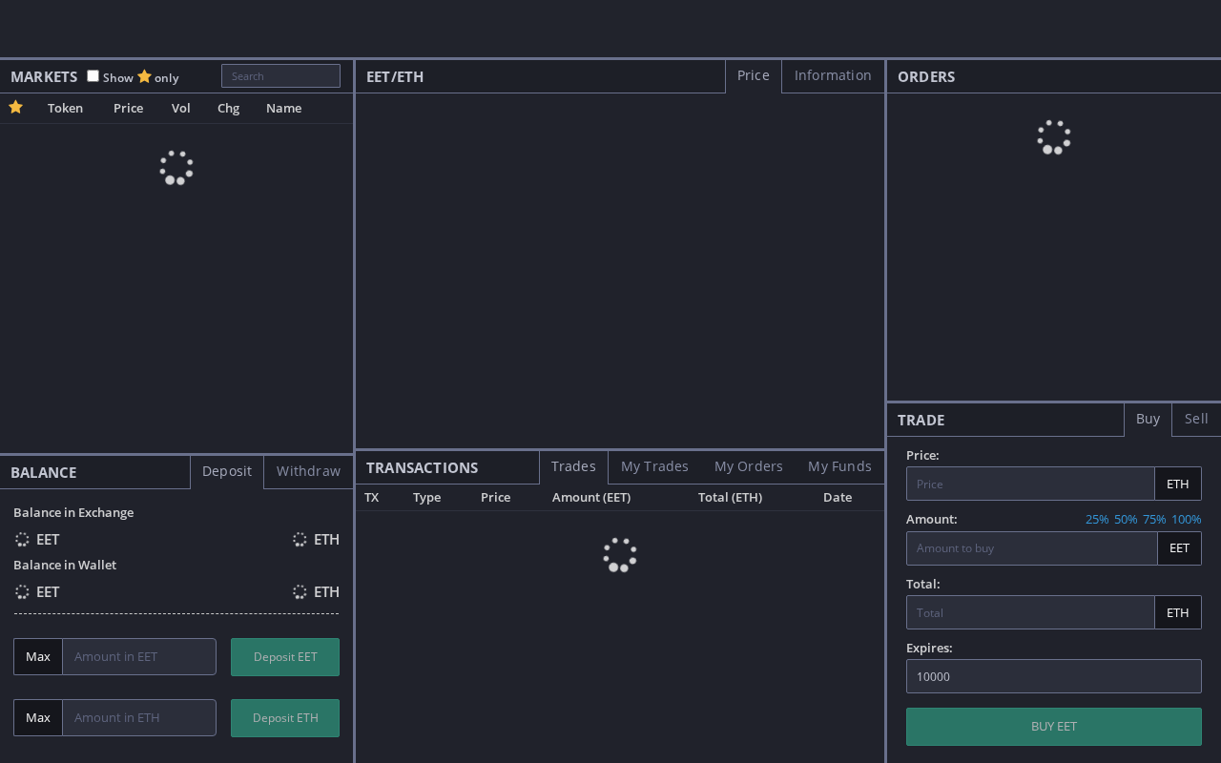1221x763 pixels.
Task: Sort markets by Vol column header
Action: tap(181, 108)
